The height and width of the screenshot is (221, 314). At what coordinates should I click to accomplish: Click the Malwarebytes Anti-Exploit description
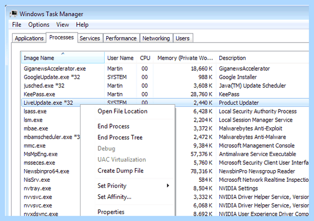pyautogui.click(x=251, y=128)
